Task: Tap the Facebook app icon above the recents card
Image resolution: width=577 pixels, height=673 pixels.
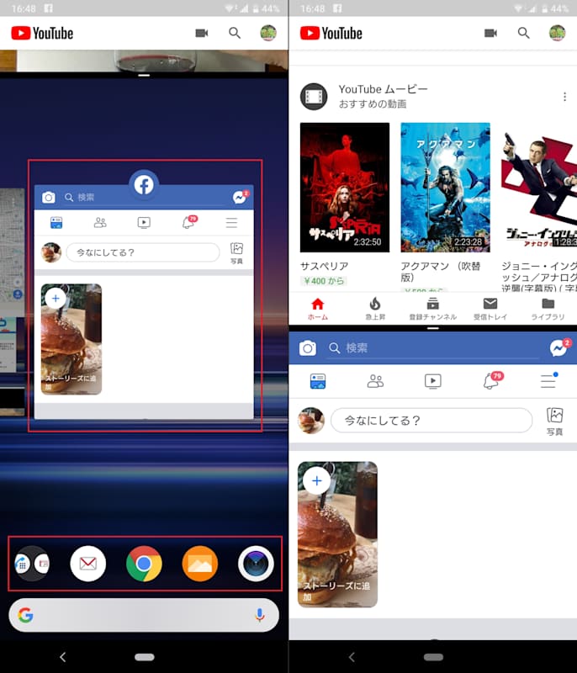Action: tap(144, 185)
